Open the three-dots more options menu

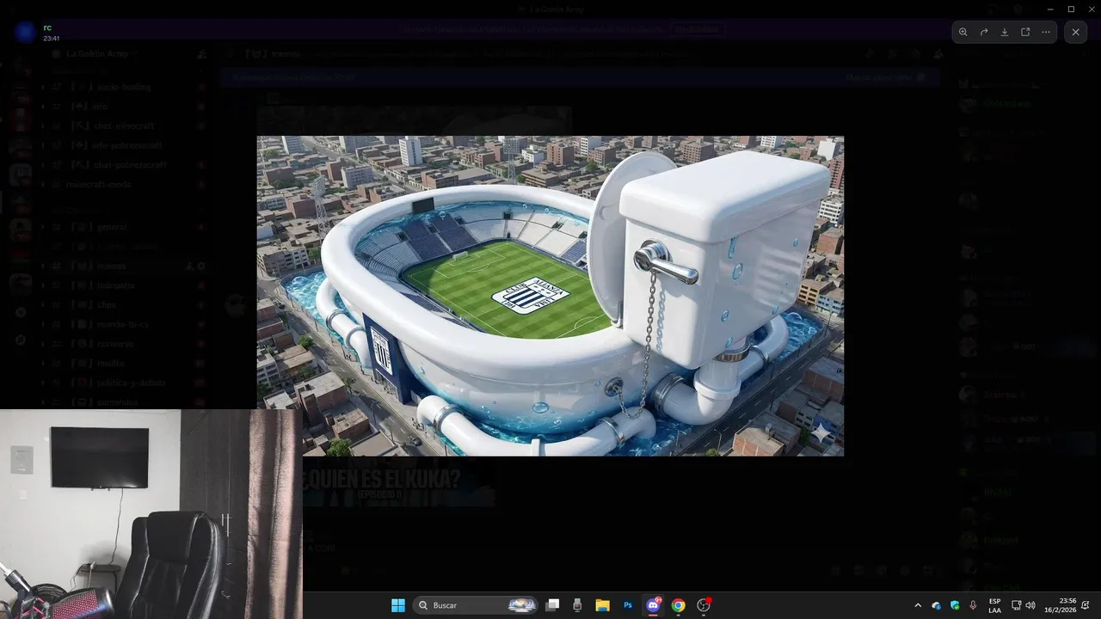point(1046,32)
